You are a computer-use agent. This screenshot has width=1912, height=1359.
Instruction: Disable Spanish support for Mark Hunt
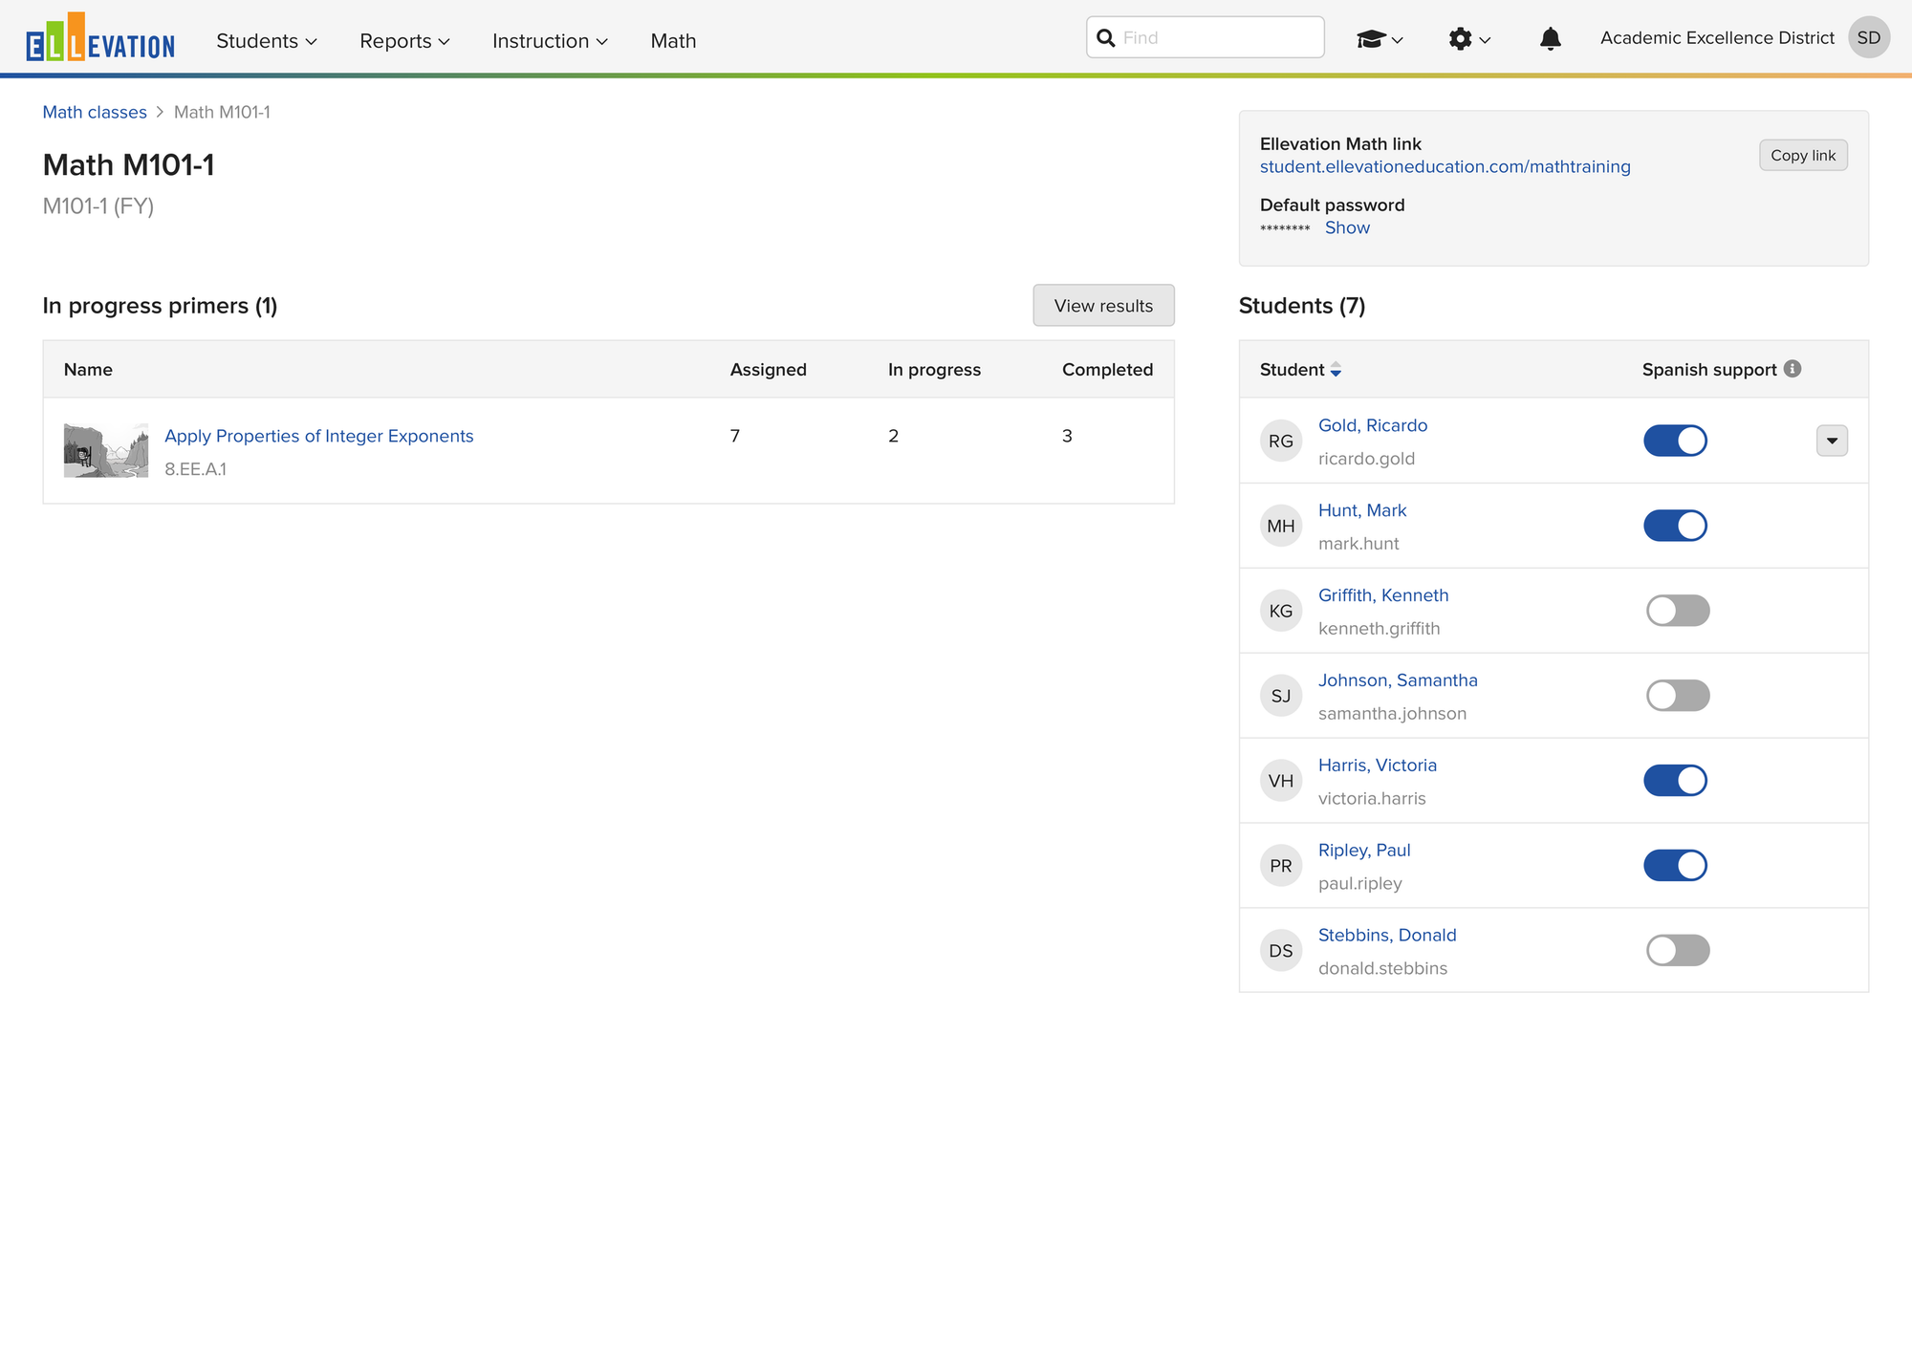tap(1675, 526)
